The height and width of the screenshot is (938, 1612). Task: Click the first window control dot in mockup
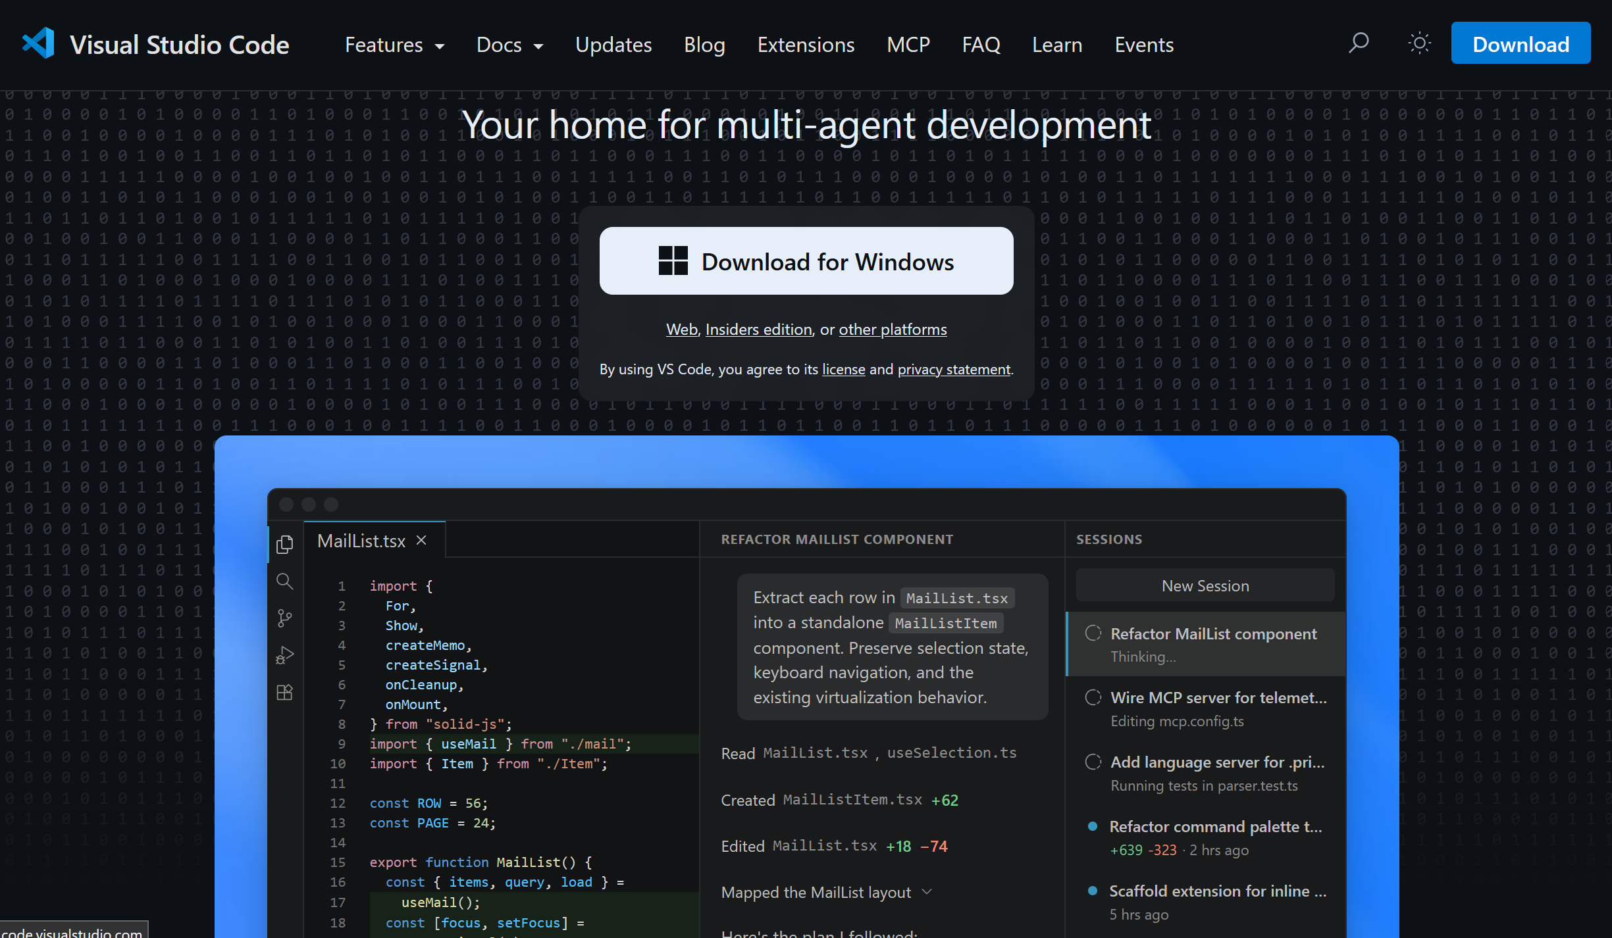286,505
